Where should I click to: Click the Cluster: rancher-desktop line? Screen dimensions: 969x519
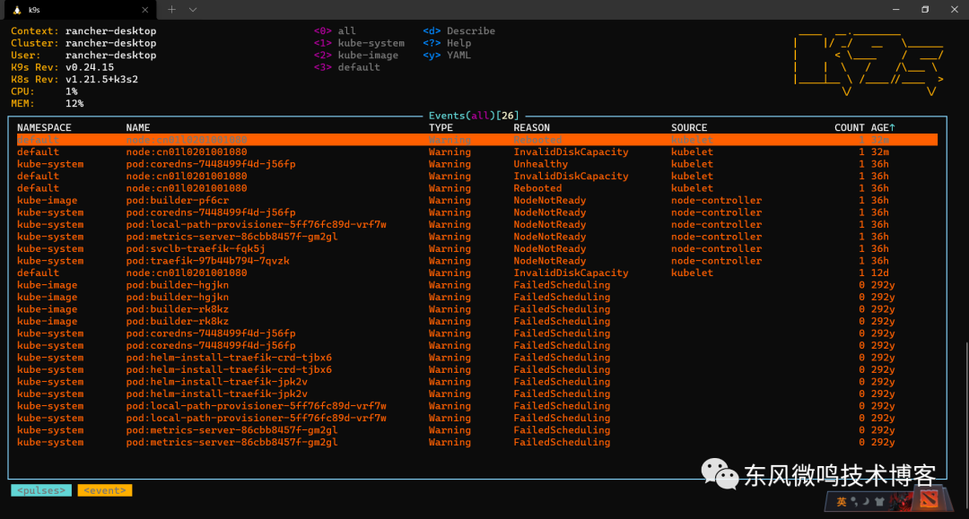[83, 43]
